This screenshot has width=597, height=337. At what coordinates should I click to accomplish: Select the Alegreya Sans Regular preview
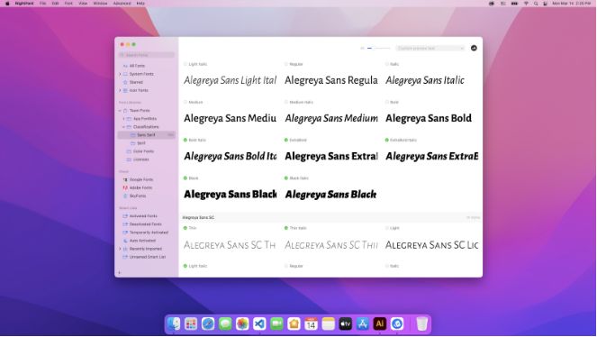click(331, 80)
